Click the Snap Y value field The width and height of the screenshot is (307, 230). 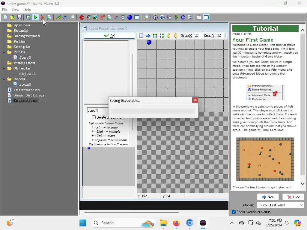(x=220, y=35)
